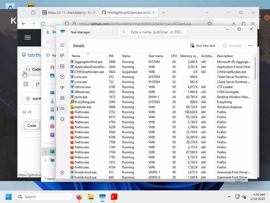Open Windows Start menu
Screen dimensions: 270x203
(x=8, y=197)
